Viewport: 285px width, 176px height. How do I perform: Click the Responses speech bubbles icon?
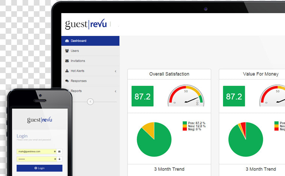[x=67, y=81]
